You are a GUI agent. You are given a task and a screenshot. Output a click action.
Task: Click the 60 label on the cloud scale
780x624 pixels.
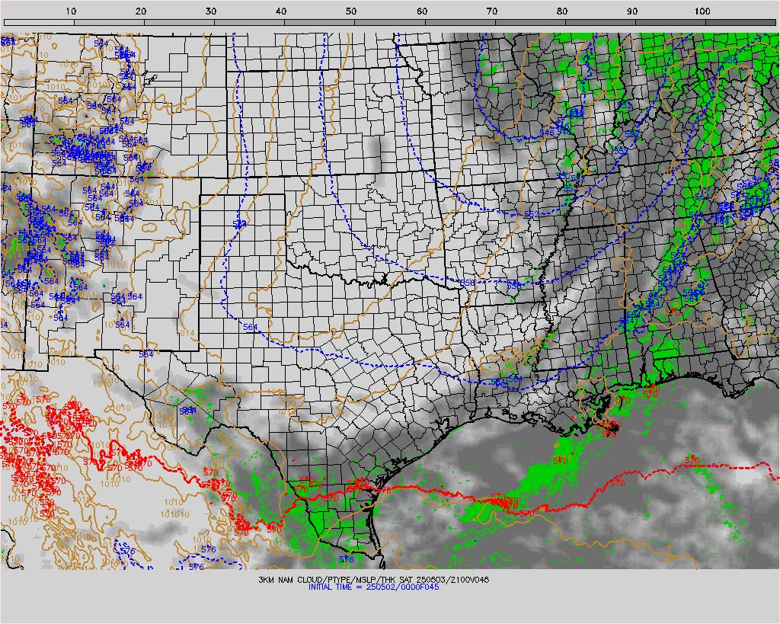(421, 11)
